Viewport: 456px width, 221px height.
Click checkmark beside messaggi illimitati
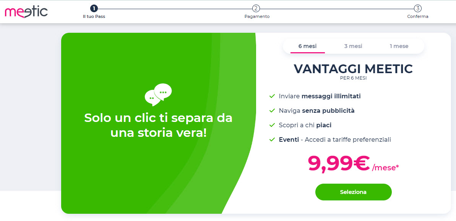tap(272, 96)
